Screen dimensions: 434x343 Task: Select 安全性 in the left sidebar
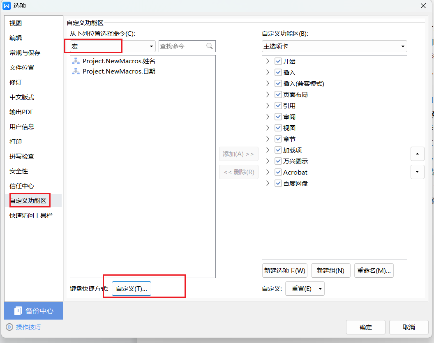coord(19,171)
